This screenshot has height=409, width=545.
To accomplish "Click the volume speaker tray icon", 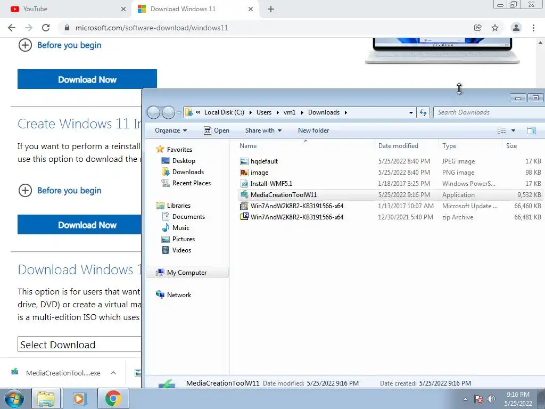I will (491, 399).
